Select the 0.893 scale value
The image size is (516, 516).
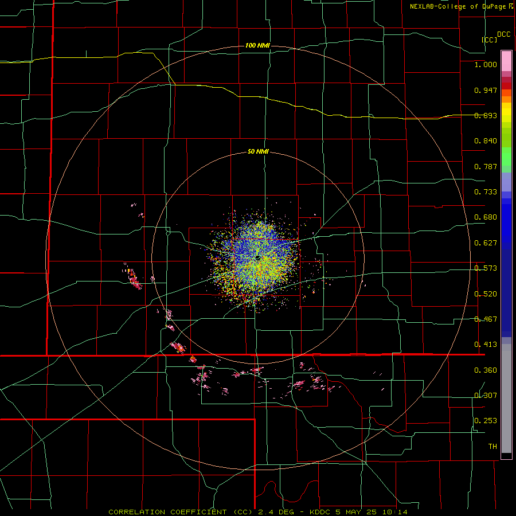coord(486,115)
